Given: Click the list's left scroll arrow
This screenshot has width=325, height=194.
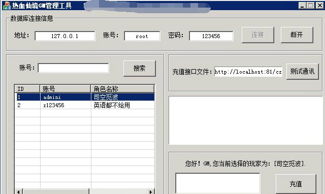Looking at the screenshot, I should point(18,192).
